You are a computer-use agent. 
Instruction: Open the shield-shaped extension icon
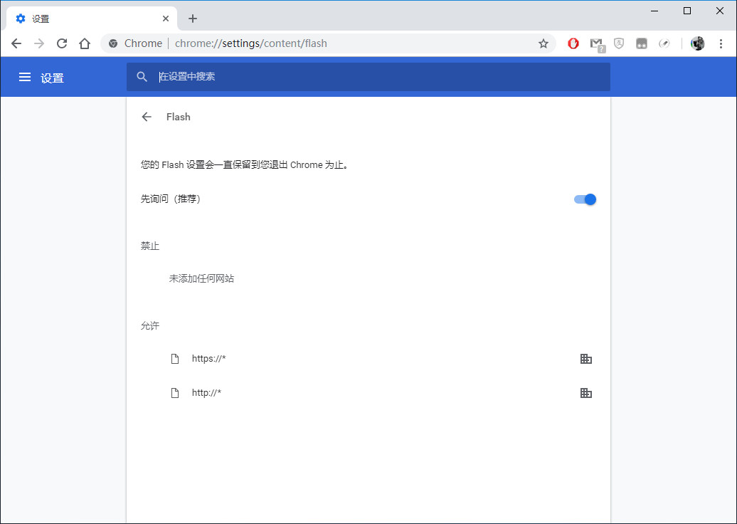[x=619, y=43]
